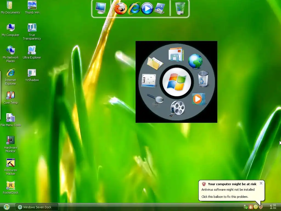Open the folder icon in the circular dock

155,63
